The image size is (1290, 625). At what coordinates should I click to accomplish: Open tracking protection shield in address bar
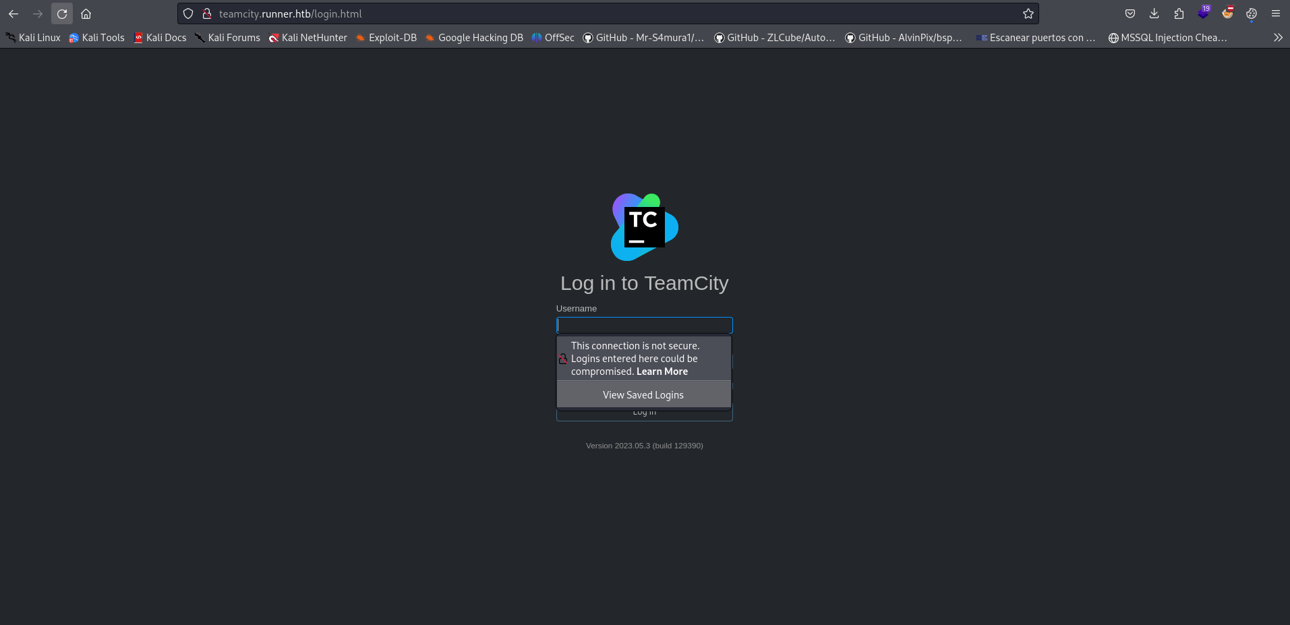click(188, 13)
